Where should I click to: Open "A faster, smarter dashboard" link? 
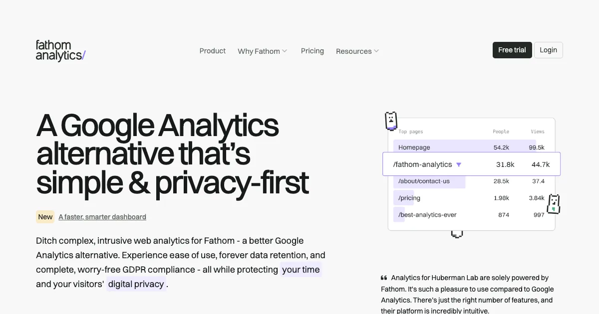(x=102, y=217)
